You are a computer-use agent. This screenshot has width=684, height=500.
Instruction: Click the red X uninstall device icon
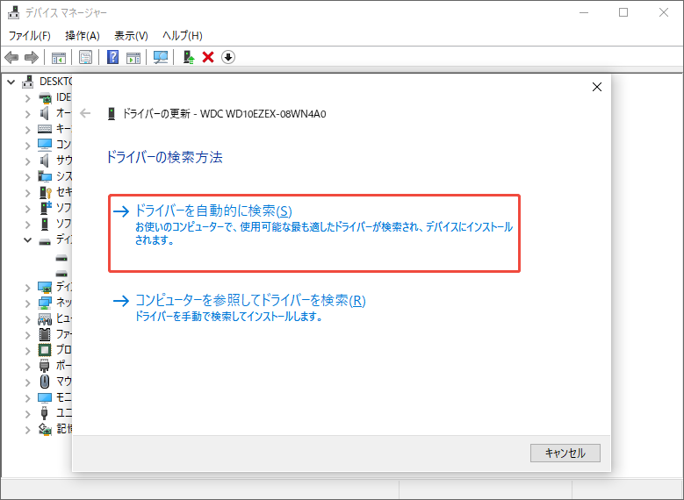point(208,57)
